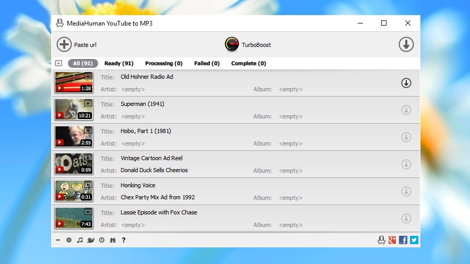The width and height of the screenshot is (470, 264).
Task: Click the minus remove icon in bottom toolbar
Action: [58, 240]
